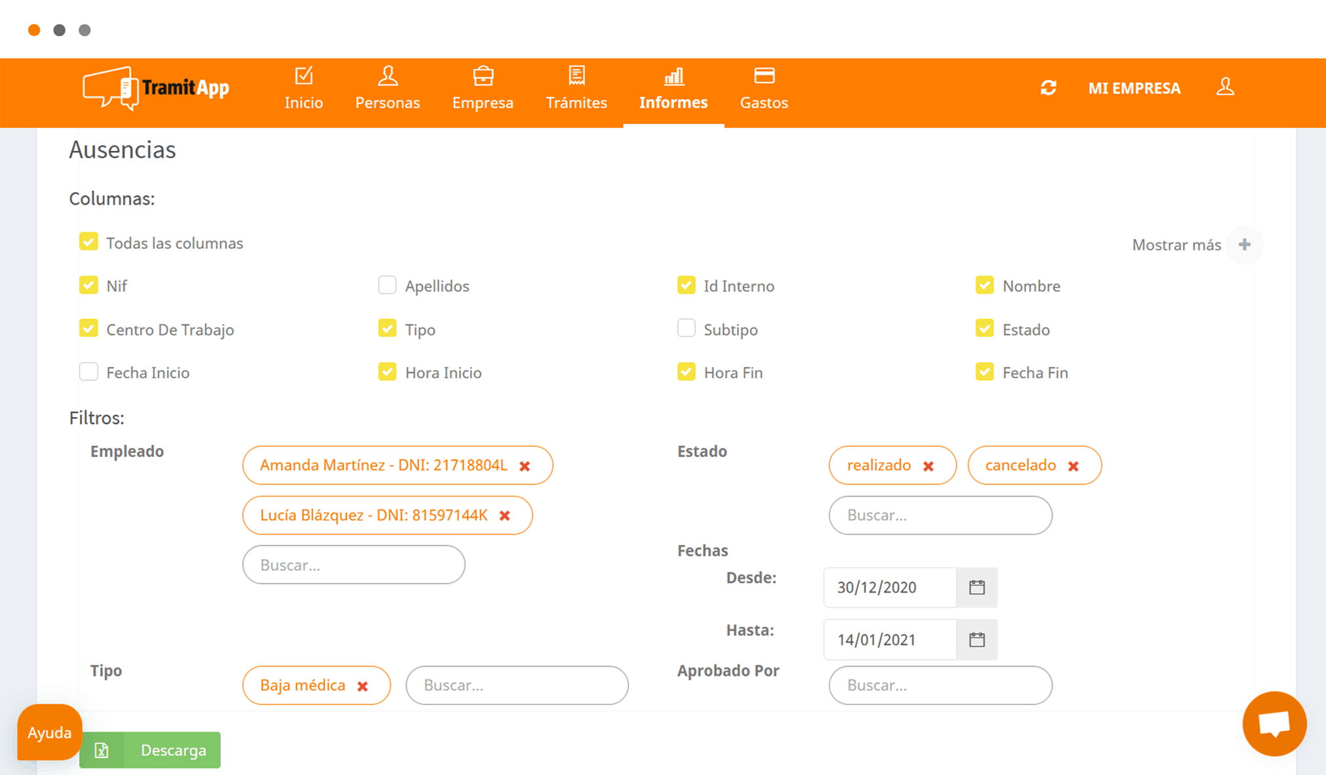Enable the Apellidos column

pyautogui.click(x=387, y=285)
